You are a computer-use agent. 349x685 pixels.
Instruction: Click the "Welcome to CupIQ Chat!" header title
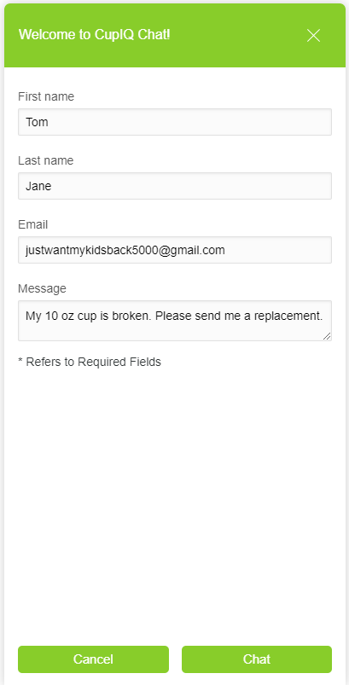point(95,34)
